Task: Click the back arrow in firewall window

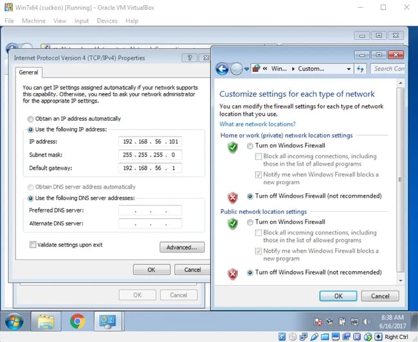Action: (223, 69)
